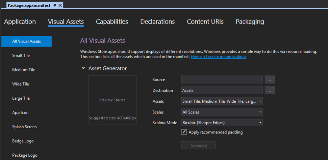Open the Assets dropdown
This screenshot has width=328, height=160.
pyautogui.click(x=222, y=101)
